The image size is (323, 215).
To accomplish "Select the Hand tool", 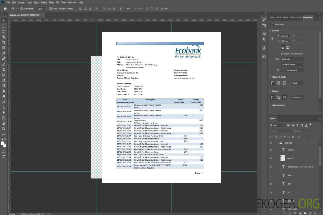I will [x=4, y=123].
